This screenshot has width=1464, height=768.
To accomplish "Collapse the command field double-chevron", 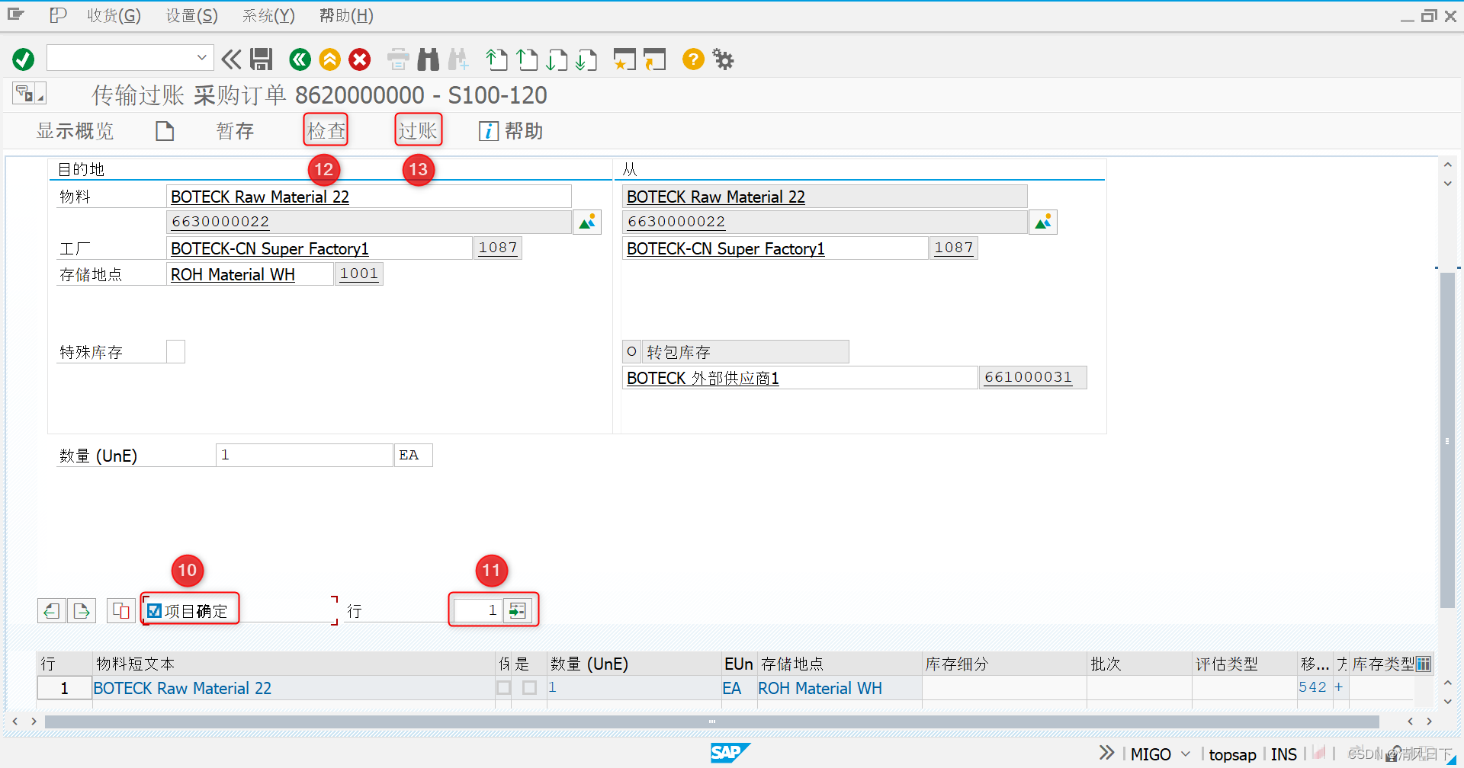I will pos(231,59).
